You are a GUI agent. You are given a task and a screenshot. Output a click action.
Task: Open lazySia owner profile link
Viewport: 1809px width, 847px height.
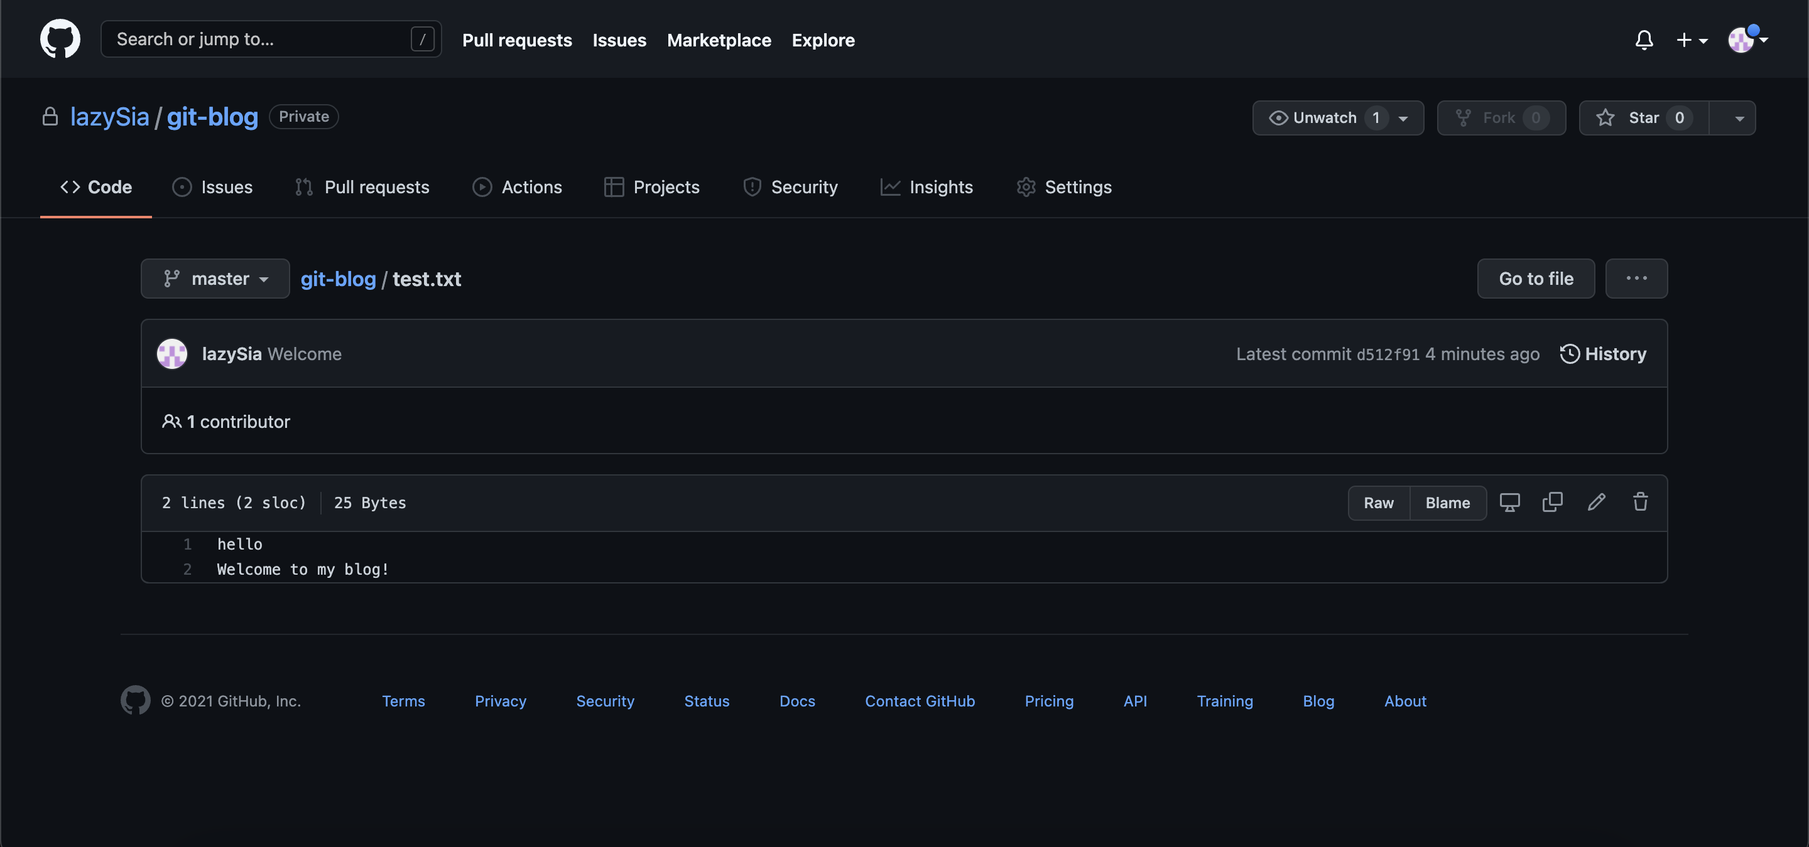point(109,117)
